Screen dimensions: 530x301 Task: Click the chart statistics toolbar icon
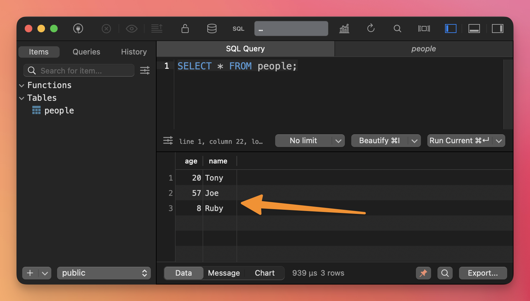tap(344, 29)
